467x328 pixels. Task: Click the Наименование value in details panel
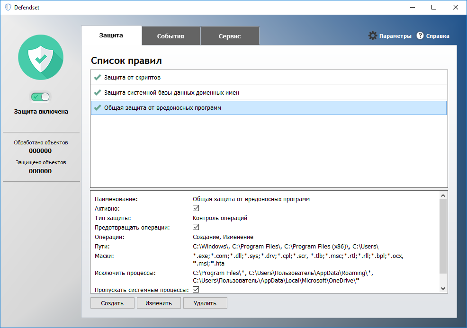251,199
